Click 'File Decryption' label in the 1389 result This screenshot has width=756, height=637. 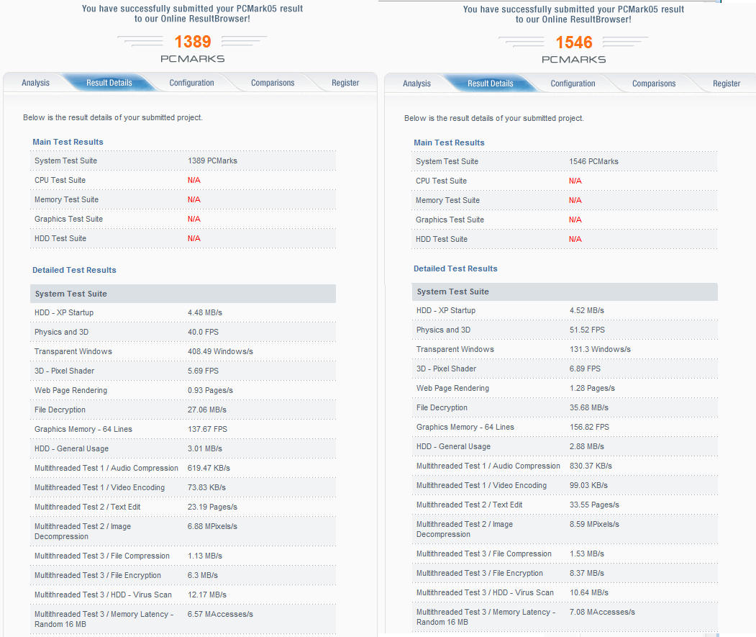pyautogui.click(x=60, y=410)
